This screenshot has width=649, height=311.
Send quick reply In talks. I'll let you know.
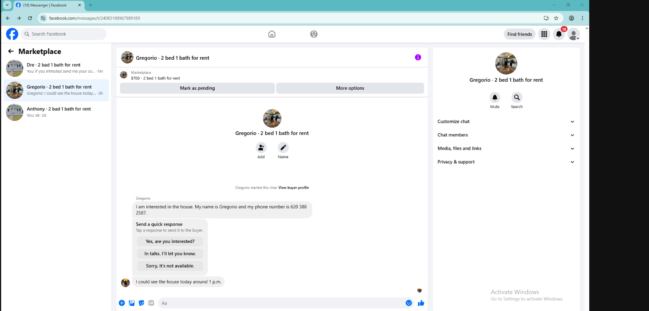[x=170, y=254]
